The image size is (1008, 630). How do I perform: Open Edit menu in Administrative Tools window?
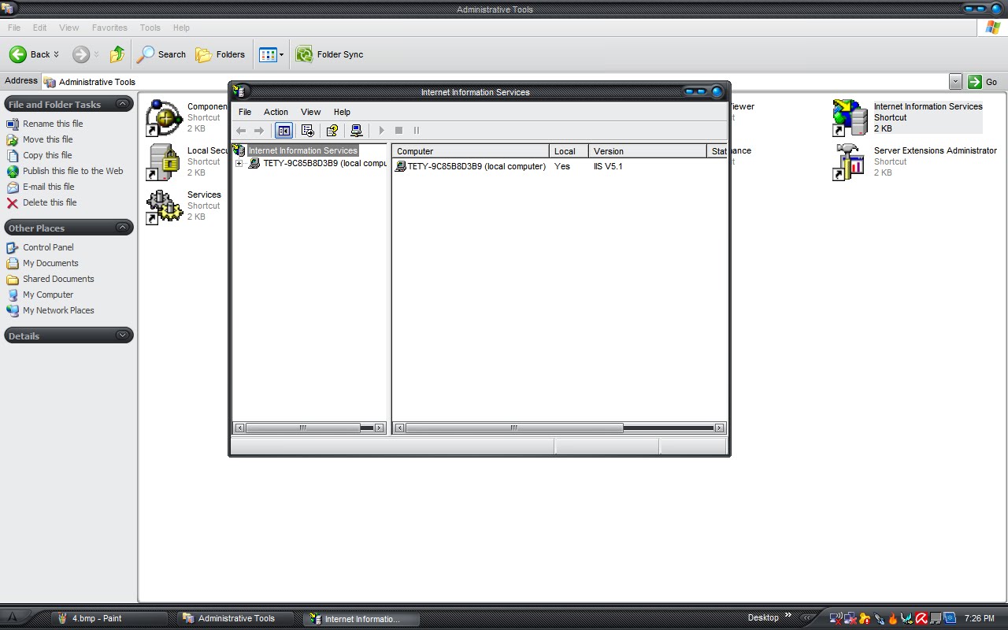39,28
